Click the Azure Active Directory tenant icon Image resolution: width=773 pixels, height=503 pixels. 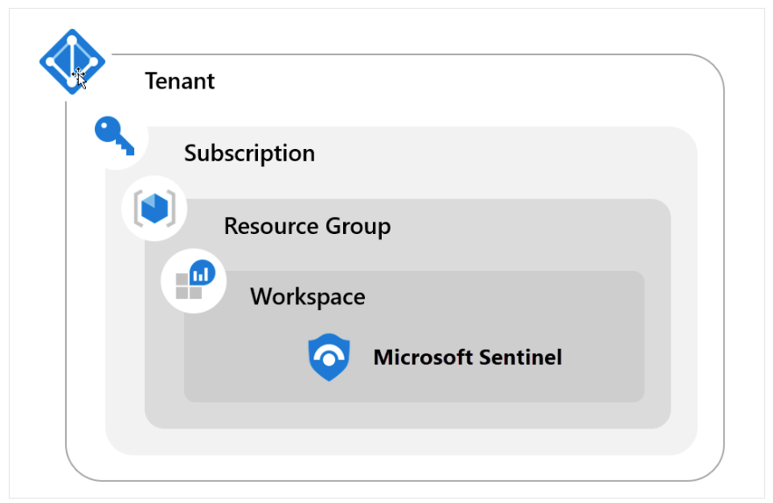[72, 61]
